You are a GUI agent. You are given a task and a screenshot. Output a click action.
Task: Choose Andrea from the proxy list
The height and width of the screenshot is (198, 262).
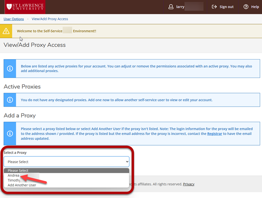(14, 175)
